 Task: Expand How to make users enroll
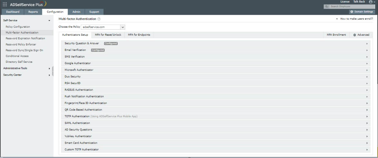point(354,19)
